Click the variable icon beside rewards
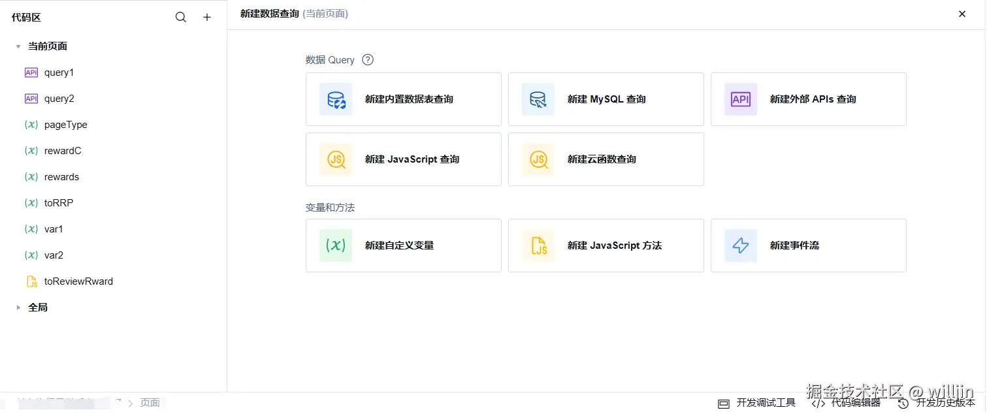This screenshot has height=414, width=987. point(31,177)
